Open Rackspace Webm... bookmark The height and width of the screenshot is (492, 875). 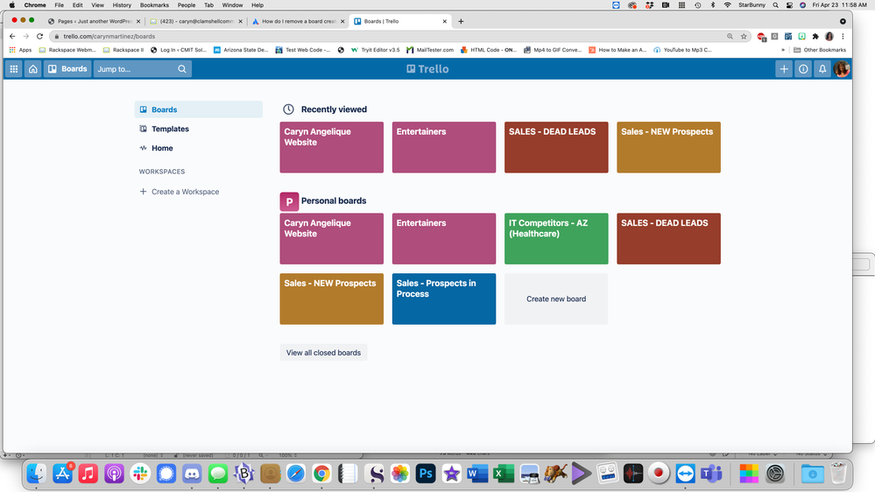pos(67,50)
